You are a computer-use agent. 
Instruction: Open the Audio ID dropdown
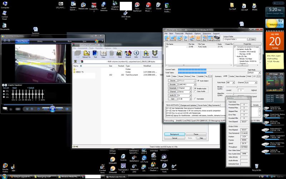click(x=185, y=95)
